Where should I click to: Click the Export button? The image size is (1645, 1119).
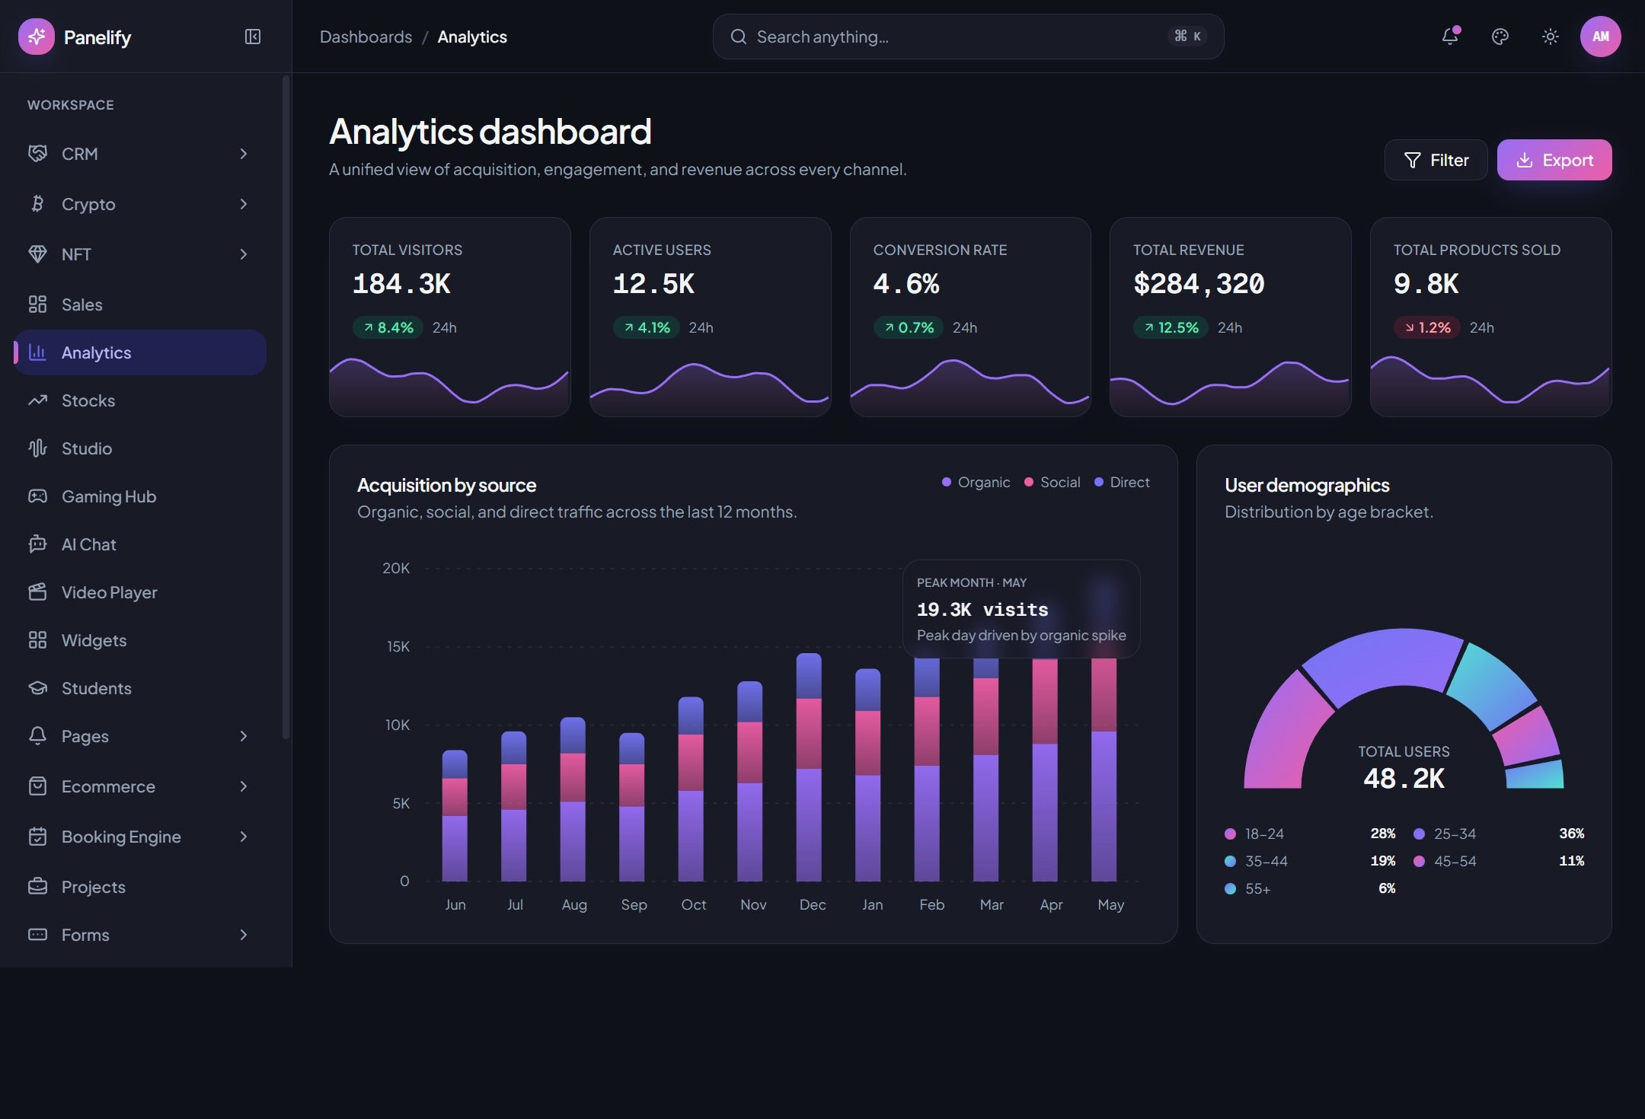pos(1554,160)
